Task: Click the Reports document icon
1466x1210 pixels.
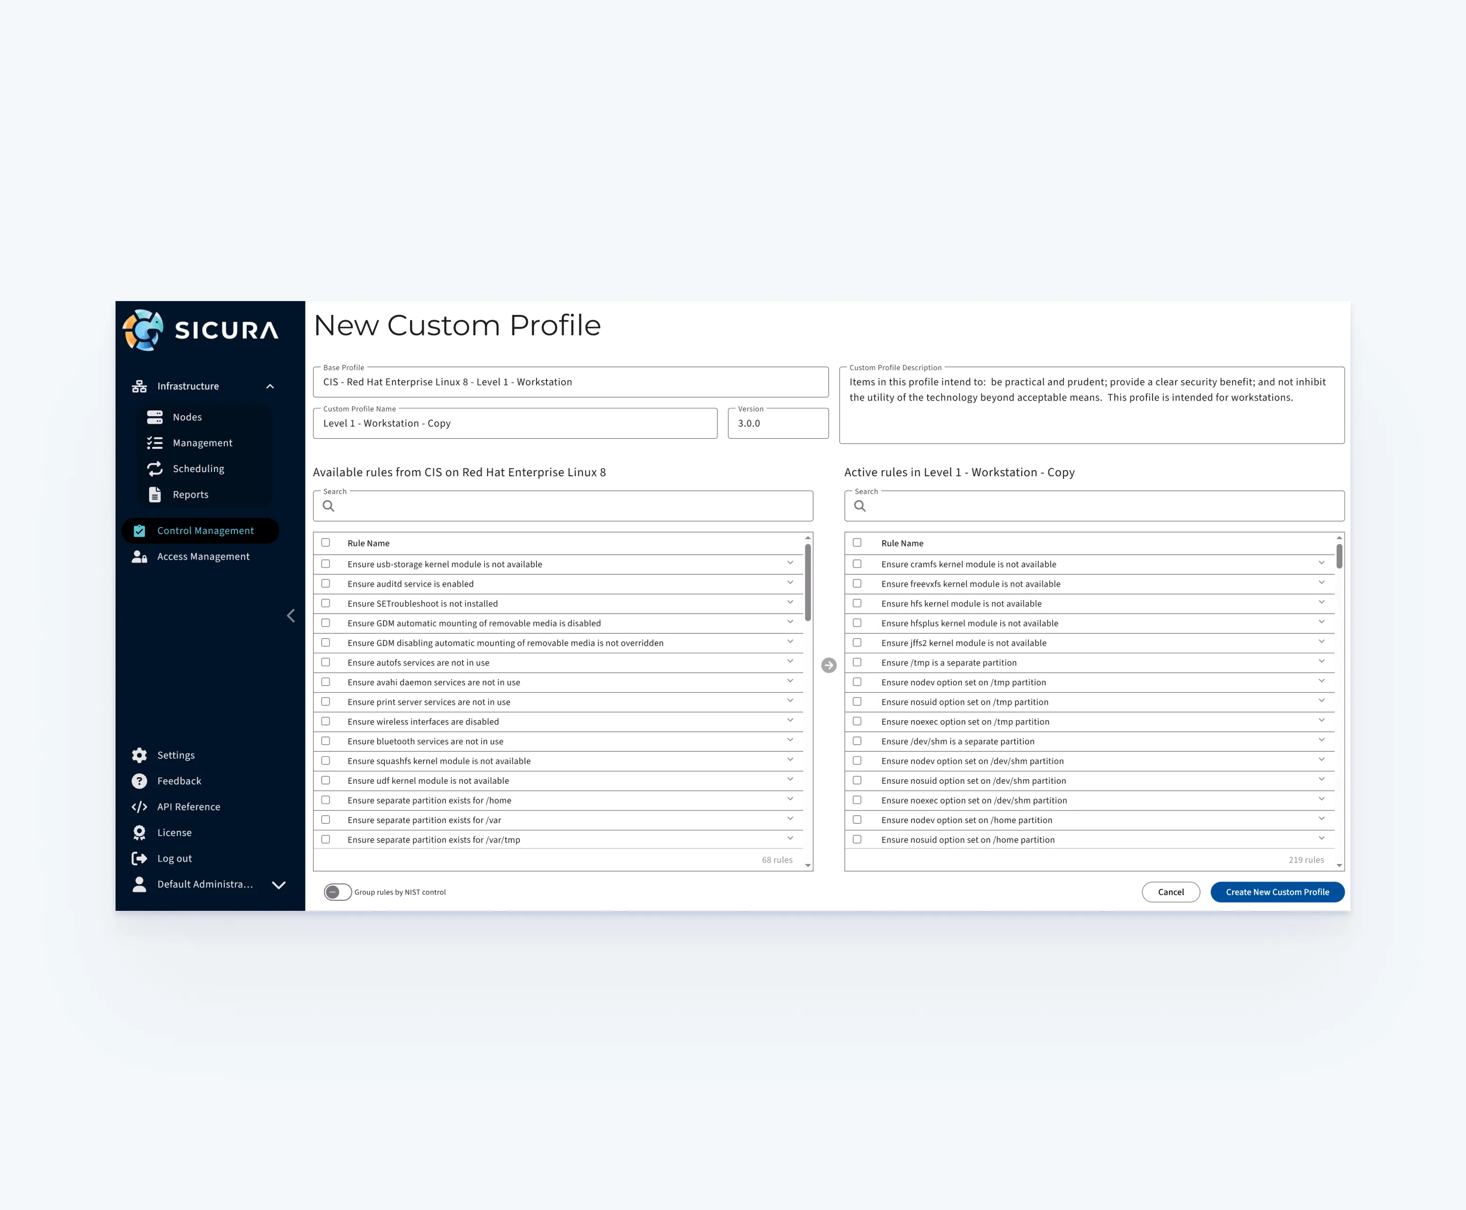Action: [155, 494]
